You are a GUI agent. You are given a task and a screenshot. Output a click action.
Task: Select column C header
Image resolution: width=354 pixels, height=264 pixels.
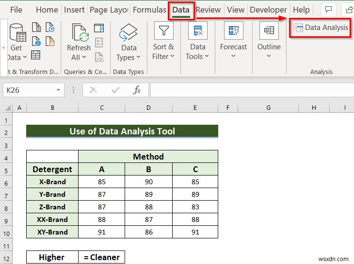click(102, 107)
